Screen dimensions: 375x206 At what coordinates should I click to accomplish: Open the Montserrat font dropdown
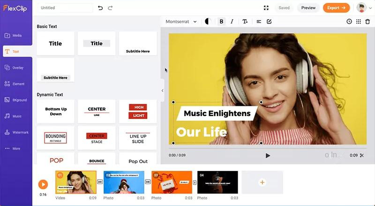point(181,22)
